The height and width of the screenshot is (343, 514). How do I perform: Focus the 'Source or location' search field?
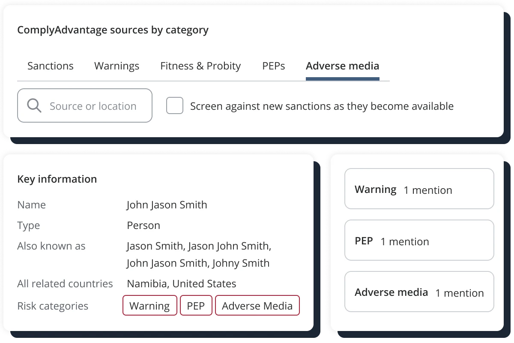85,105
